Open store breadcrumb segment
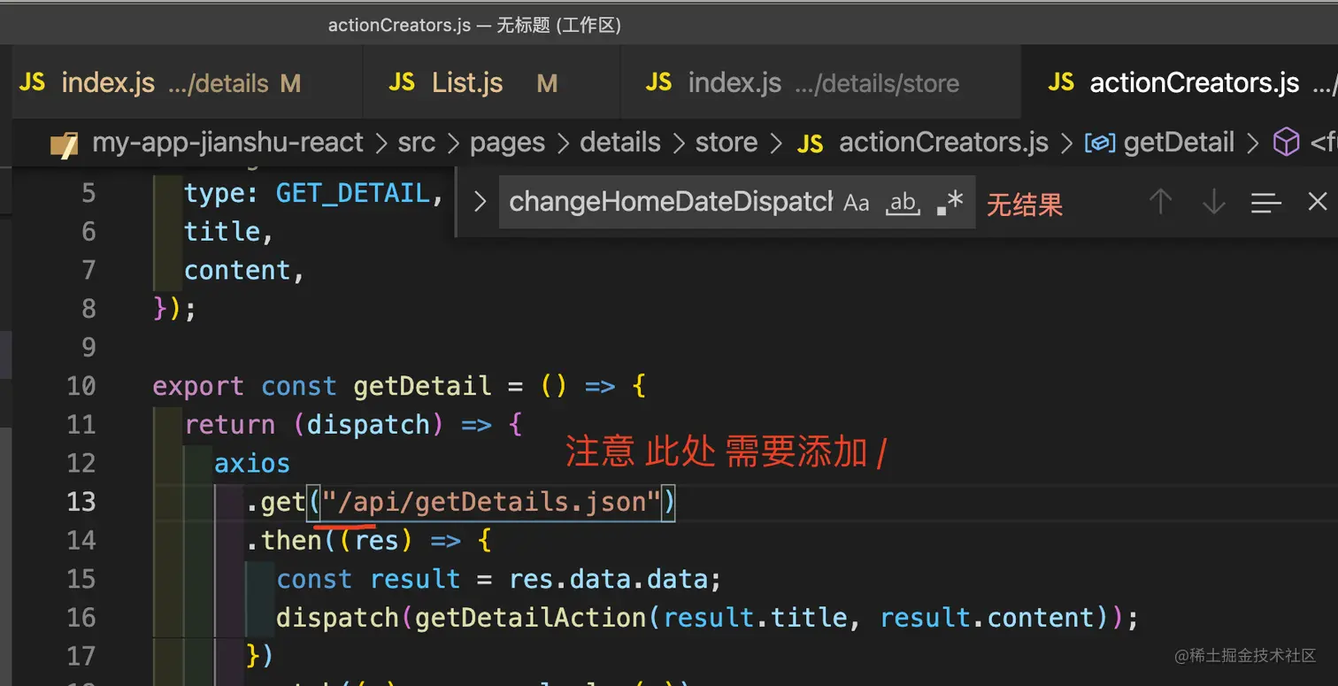 click(727, 143)
